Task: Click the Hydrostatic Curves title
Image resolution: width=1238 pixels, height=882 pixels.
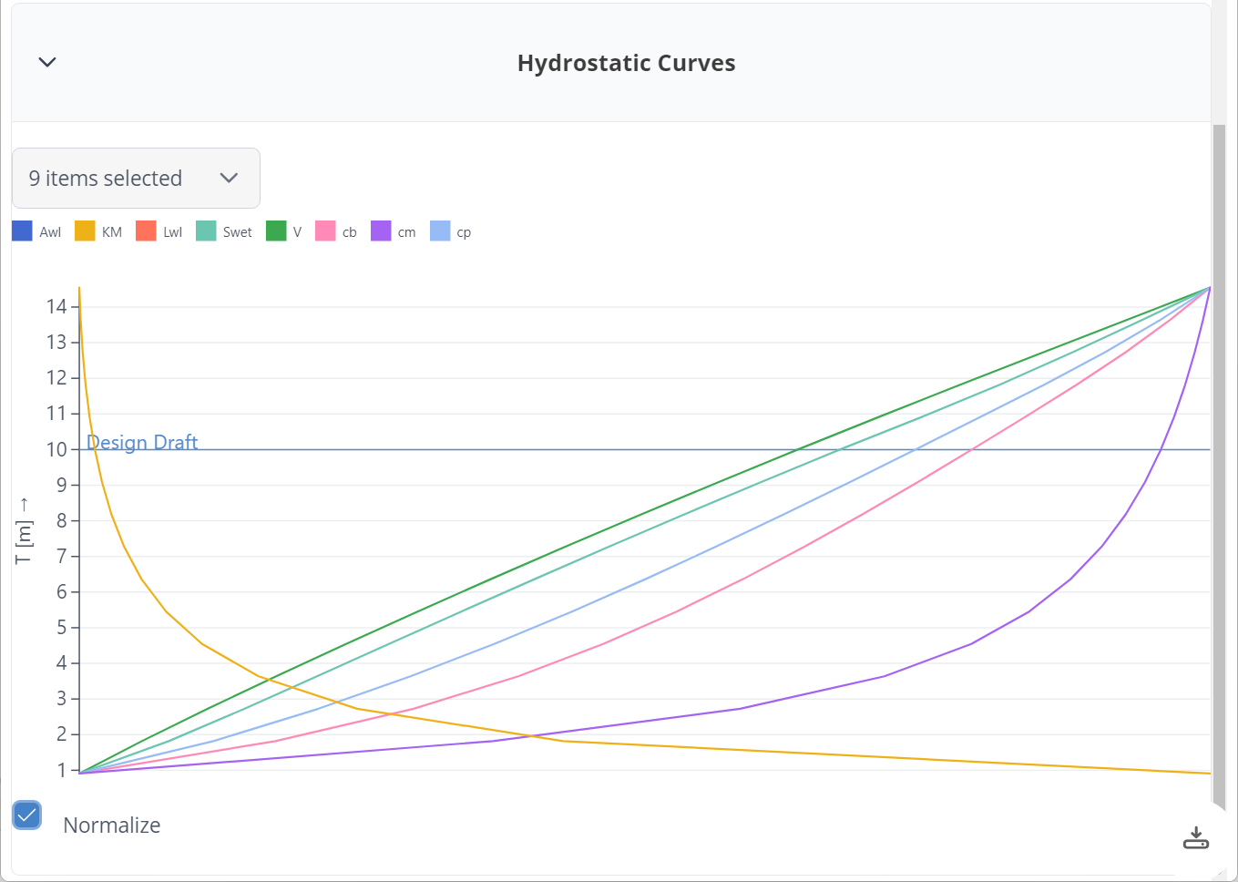Action: 626,63
